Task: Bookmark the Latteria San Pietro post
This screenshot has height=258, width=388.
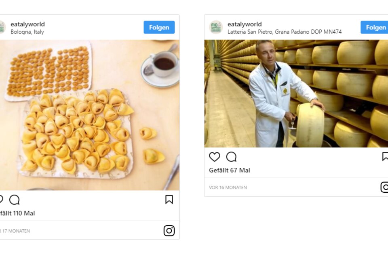Action: [x=385, y=156]
